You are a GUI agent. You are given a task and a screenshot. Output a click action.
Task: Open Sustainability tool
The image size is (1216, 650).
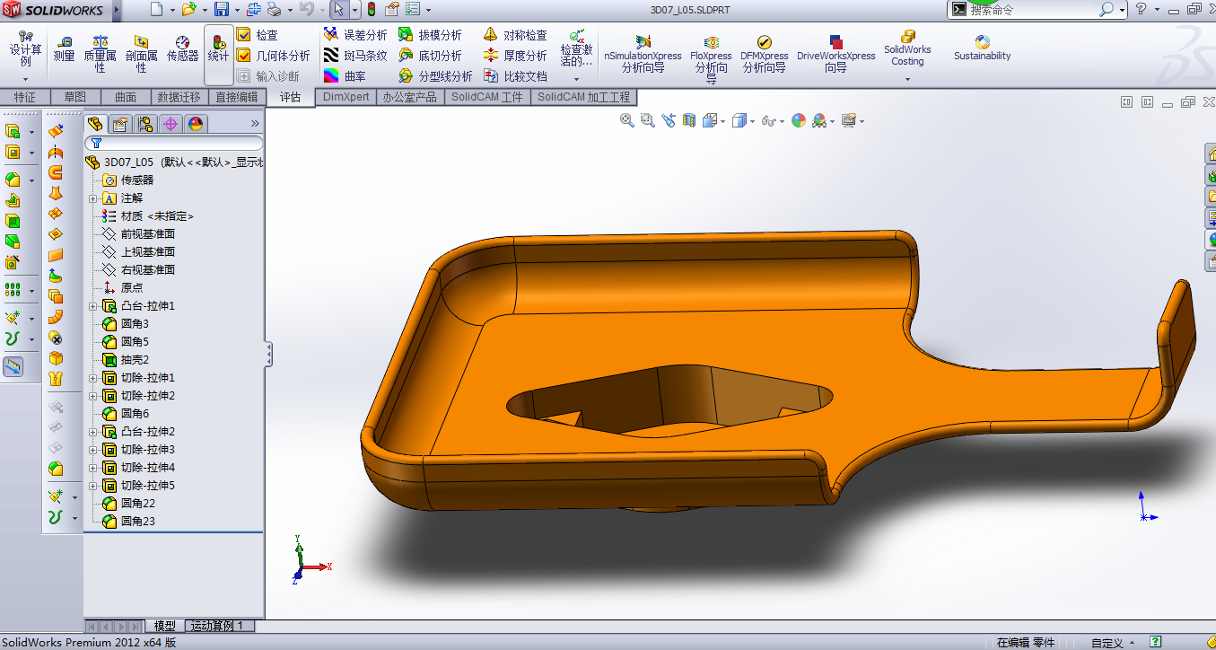pos(982,48)
